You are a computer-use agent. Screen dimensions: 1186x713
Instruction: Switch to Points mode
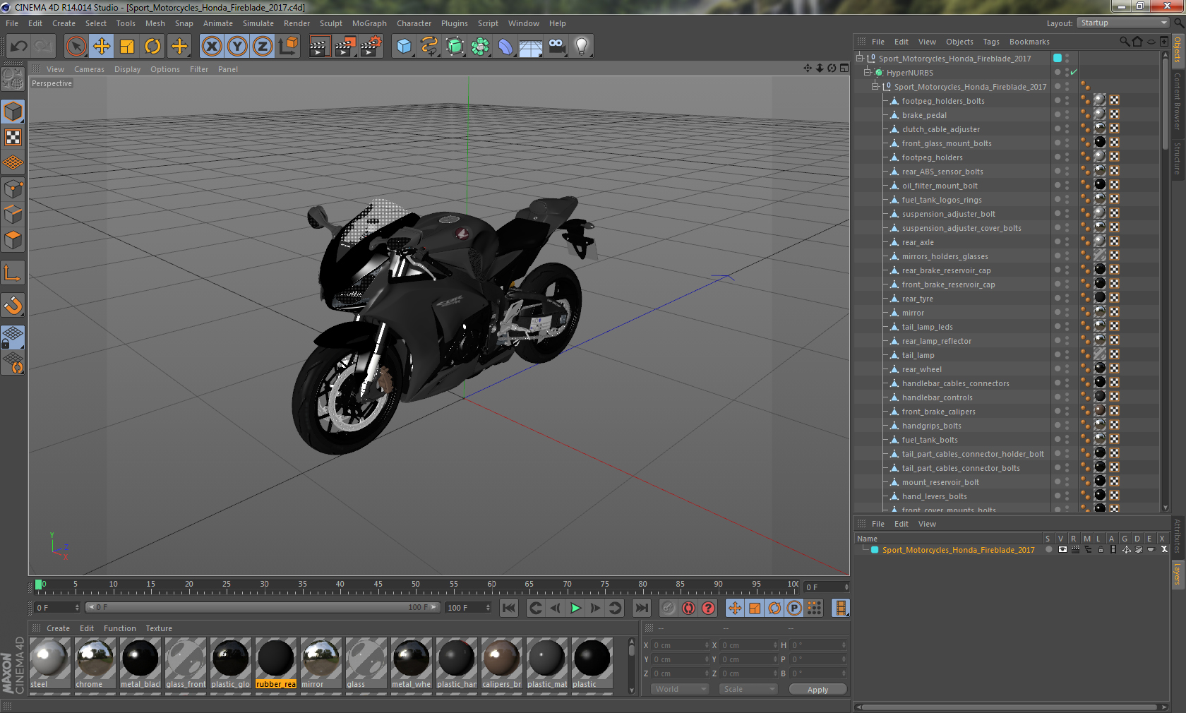tap(13, 188)
